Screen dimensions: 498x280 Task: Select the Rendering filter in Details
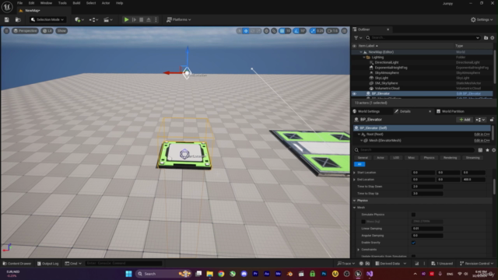click(x=450, y=158)
